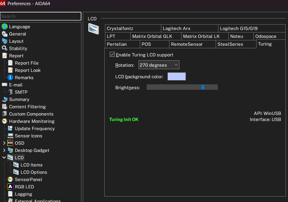Expand the Desktop Gadget tree node
This screenshot has height=202, width=288.
[4, 150]
